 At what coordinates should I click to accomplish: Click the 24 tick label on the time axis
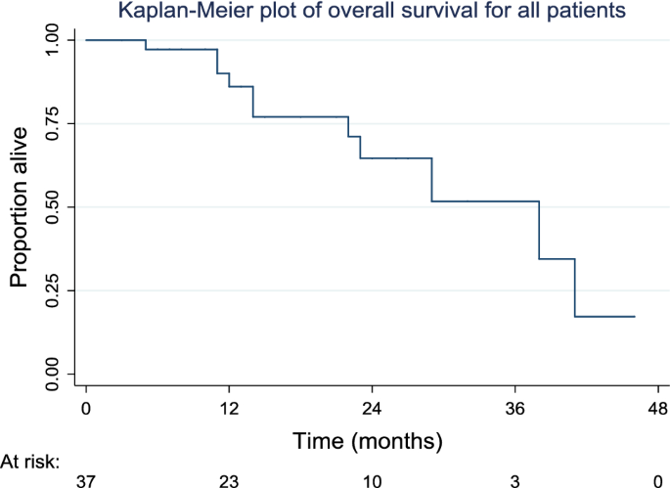(x=372, y=407)
